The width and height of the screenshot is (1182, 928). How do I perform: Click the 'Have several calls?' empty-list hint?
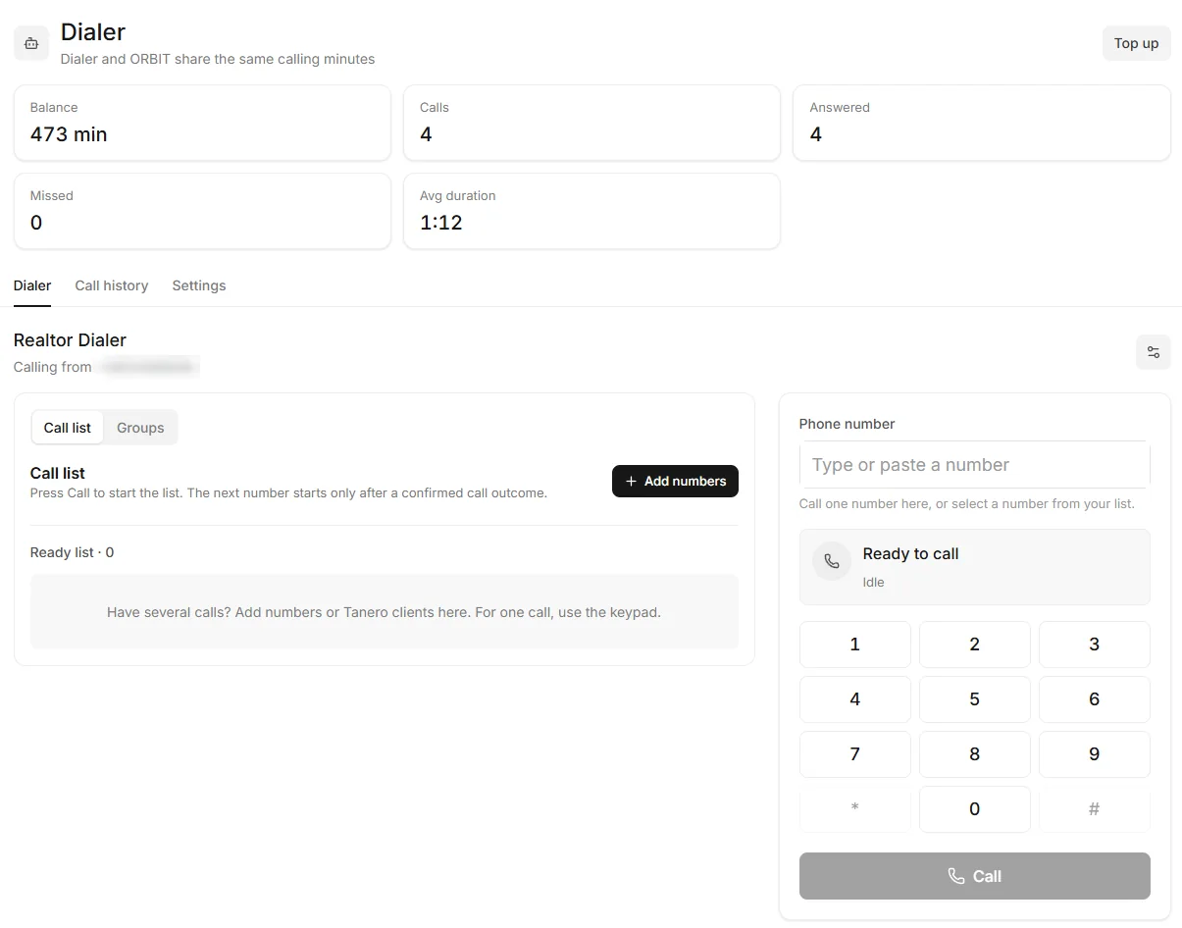coord(384,612)
